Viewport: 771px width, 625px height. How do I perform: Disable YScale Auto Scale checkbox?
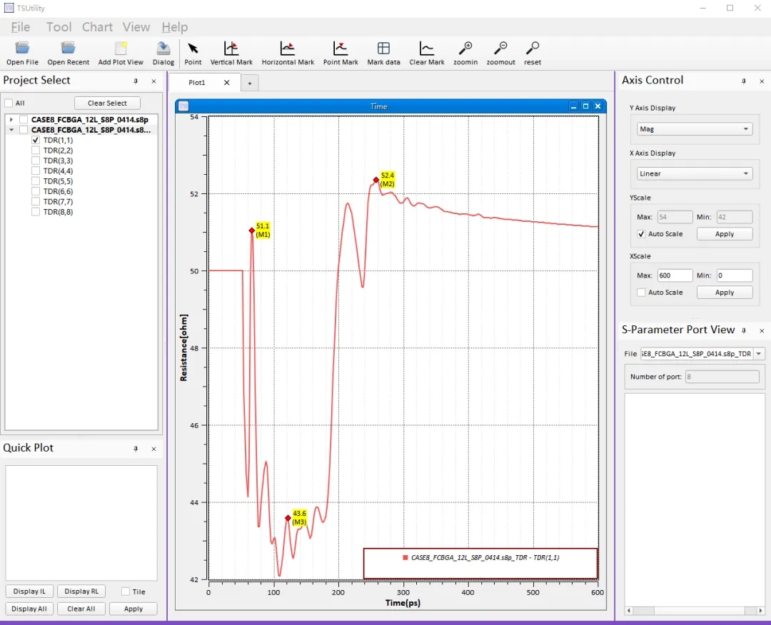(642, 234)
